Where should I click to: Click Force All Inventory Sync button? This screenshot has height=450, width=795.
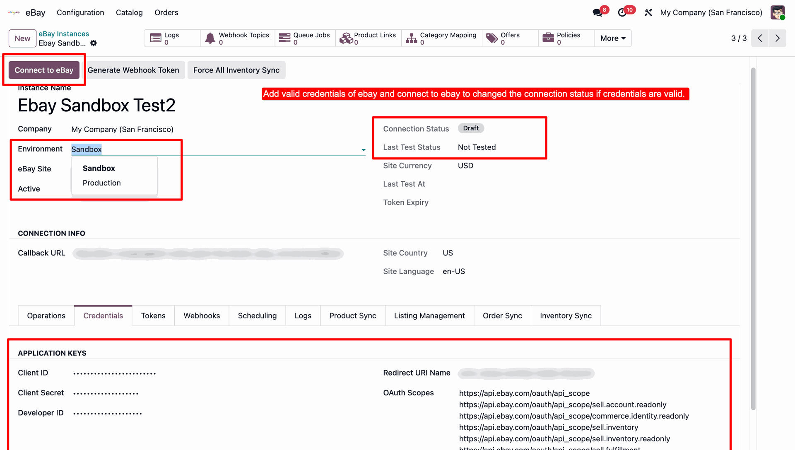[x=236, y=70]
